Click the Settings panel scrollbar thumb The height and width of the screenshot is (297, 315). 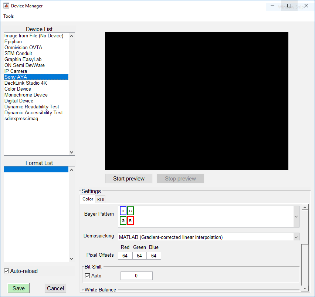(x=305, y=227)
